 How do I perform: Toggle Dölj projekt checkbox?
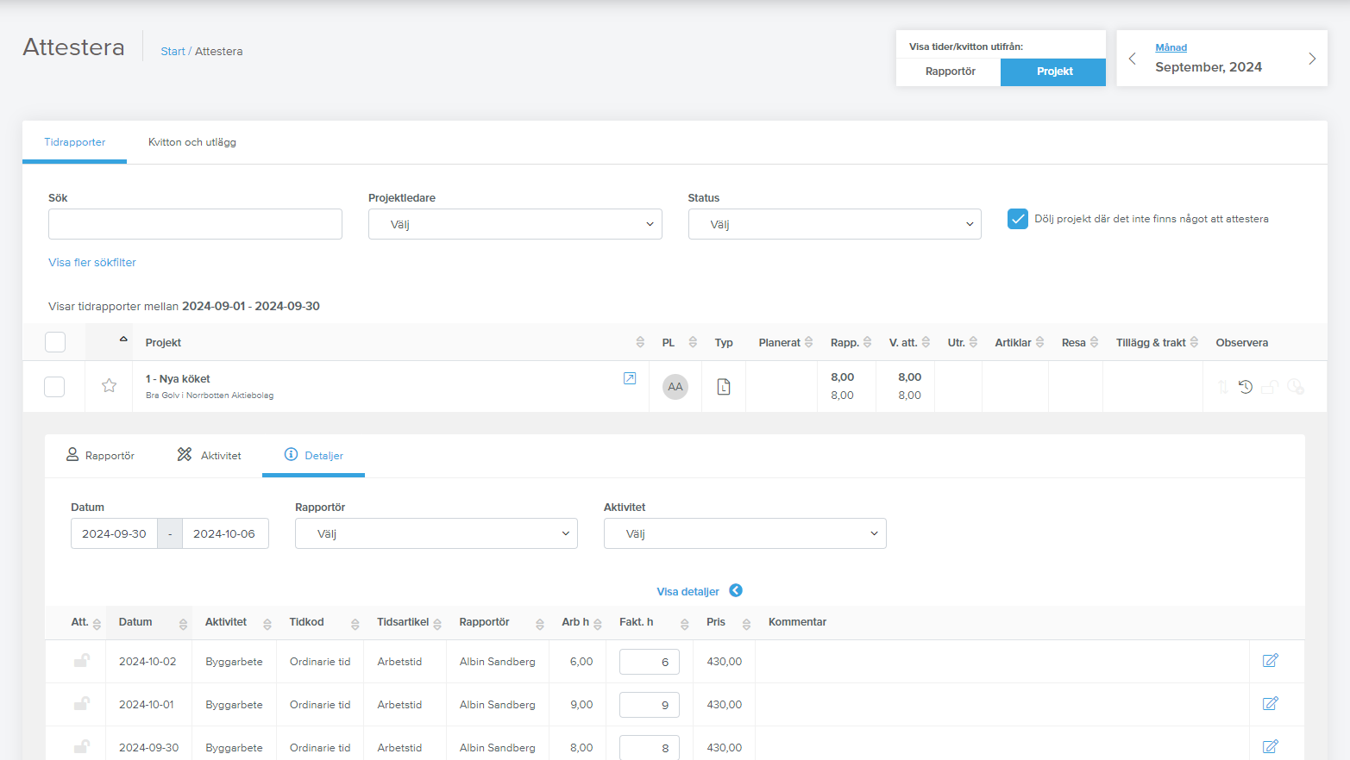coord(1018,219)
